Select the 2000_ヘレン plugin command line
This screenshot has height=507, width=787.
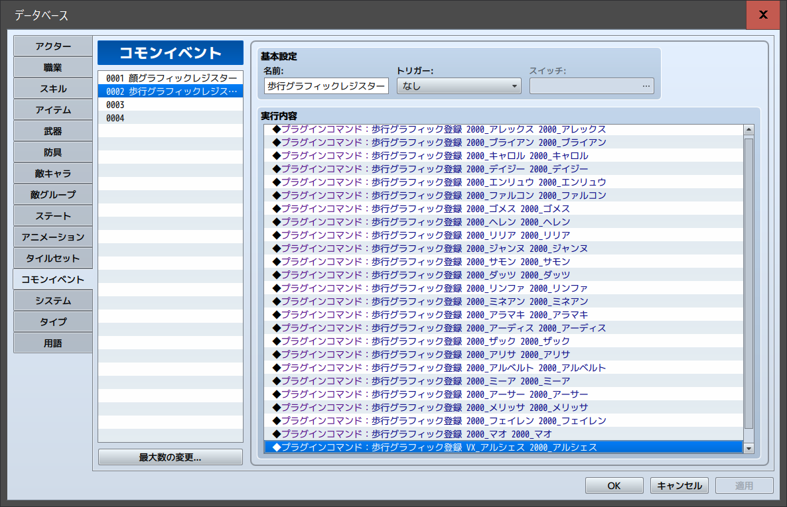coord(504,221)
